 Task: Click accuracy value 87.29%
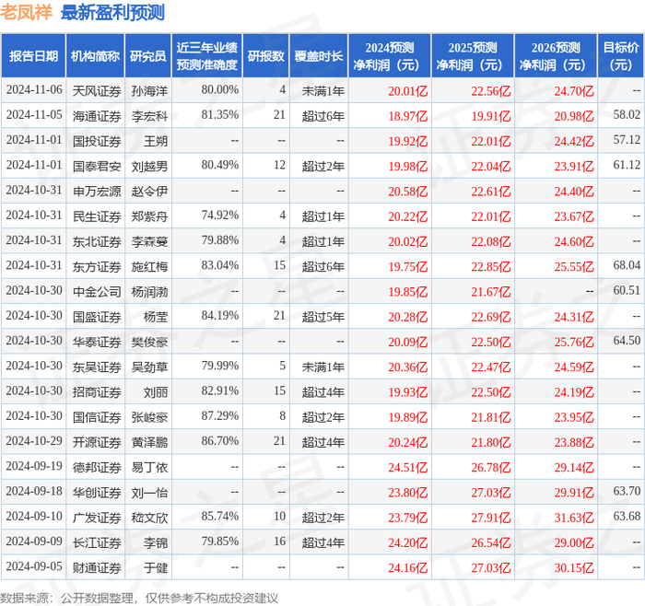tap(219, 415)
